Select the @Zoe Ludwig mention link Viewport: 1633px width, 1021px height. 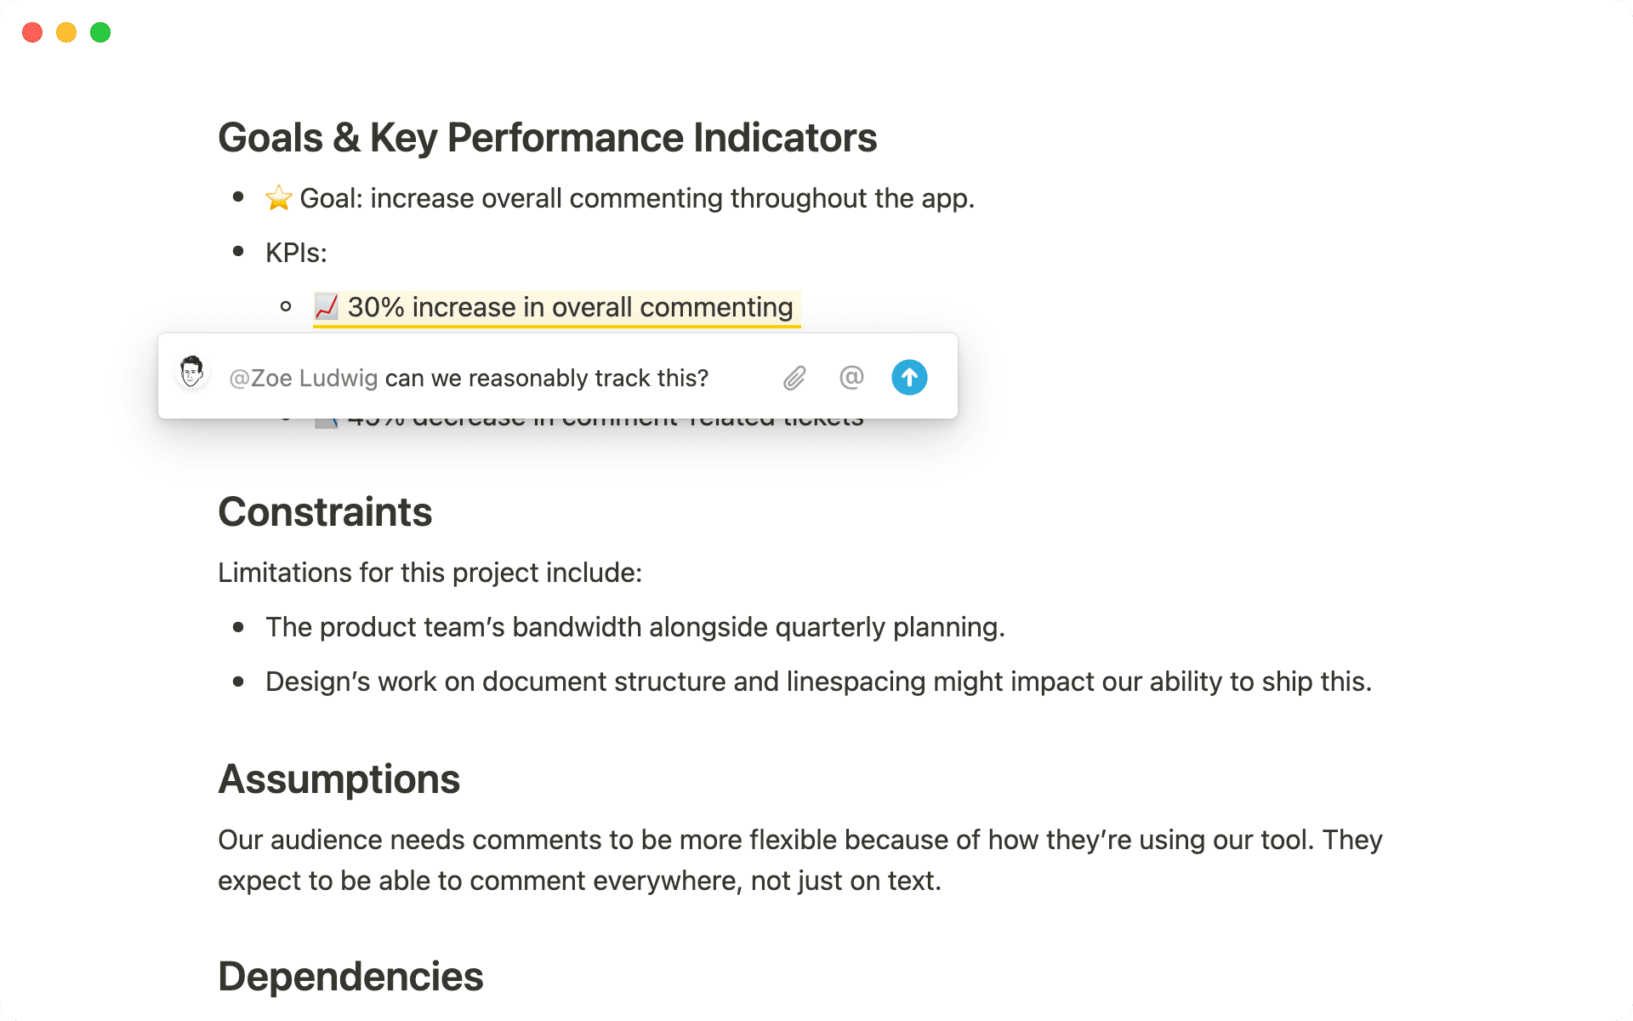pyautogui.click(x=303, y=378)
